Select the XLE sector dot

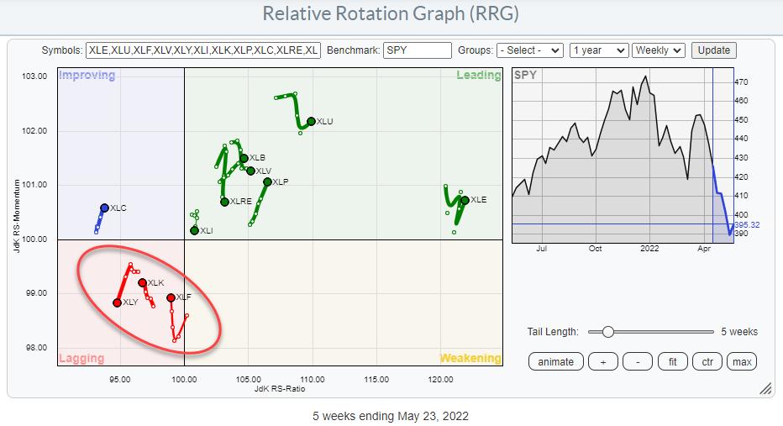click(x=465, y=200)
